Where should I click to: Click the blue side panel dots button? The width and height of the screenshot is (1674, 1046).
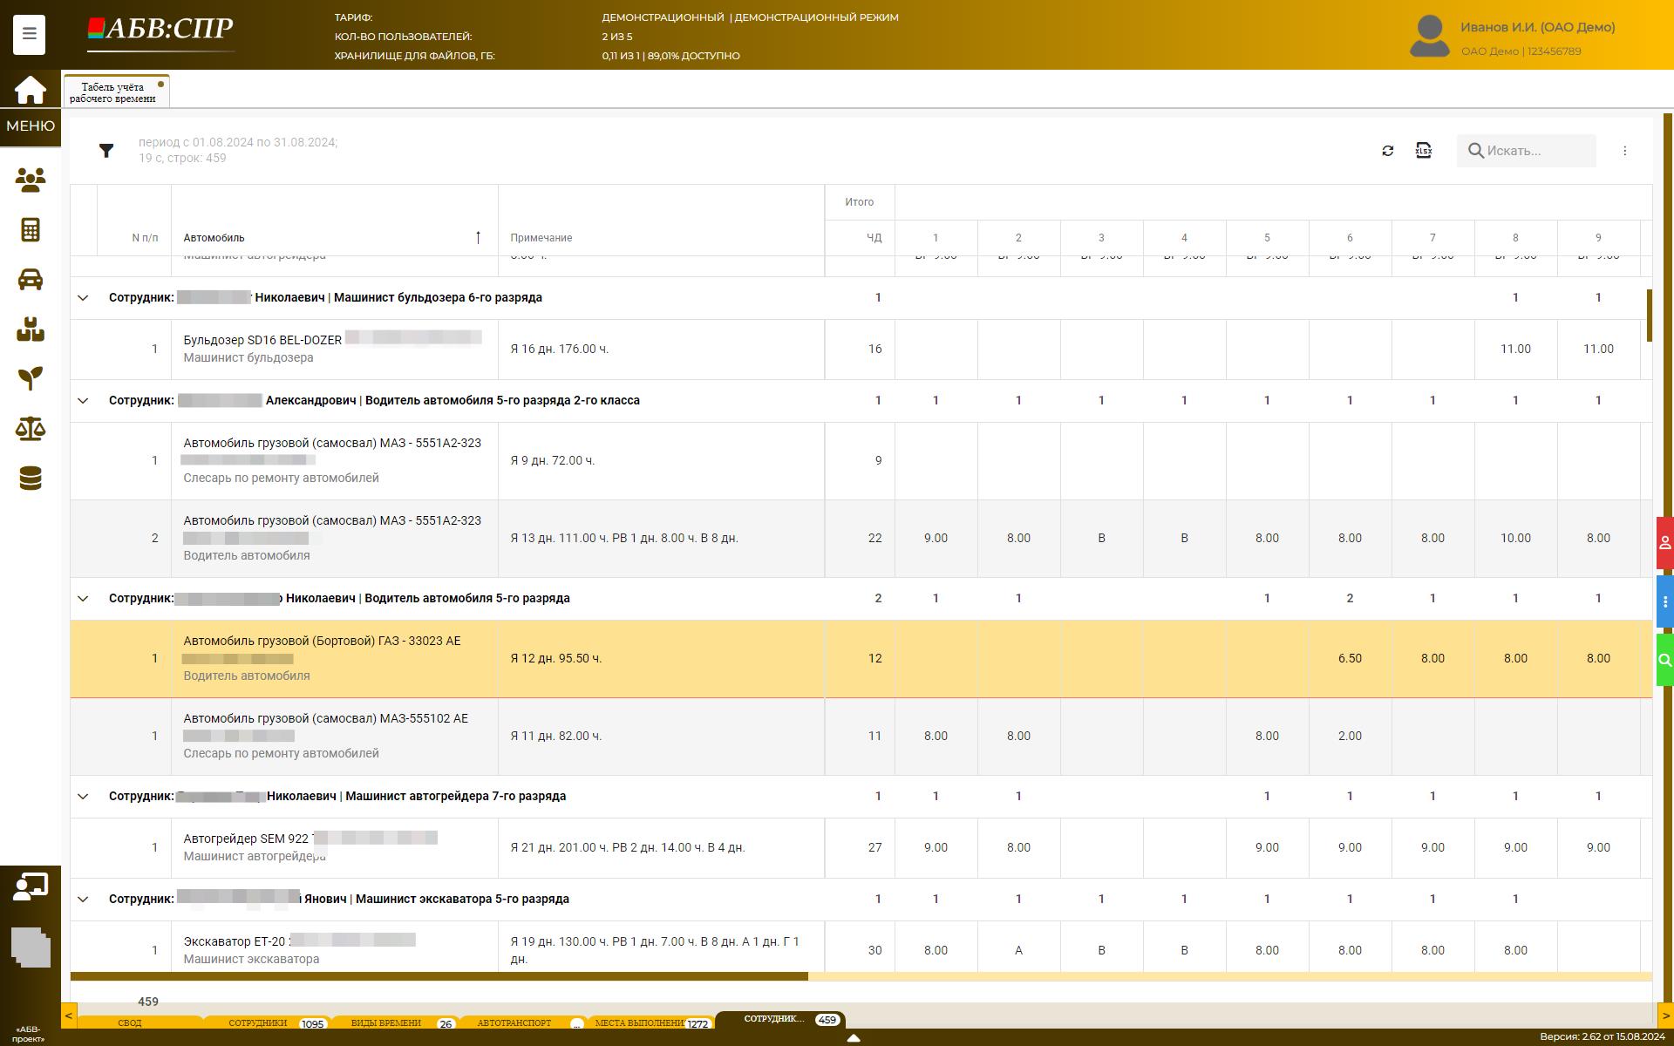(x=1664, y=601)
